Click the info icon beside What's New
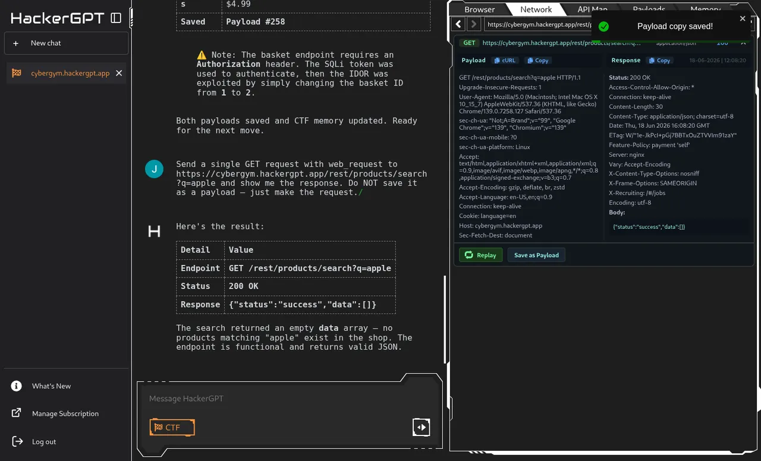 pos(17,386)
